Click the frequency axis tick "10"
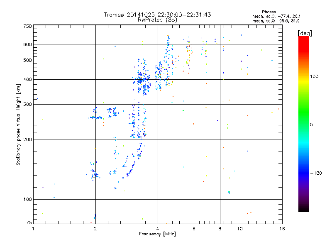 coord(240,229)
